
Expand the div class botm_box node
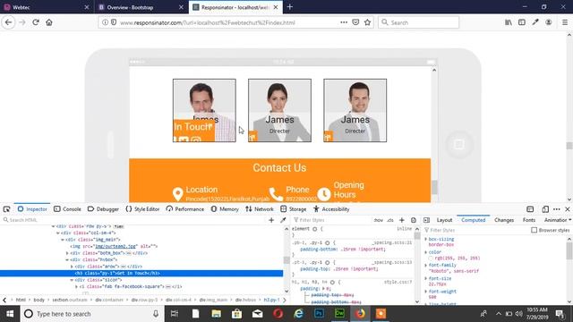(67, 253)
